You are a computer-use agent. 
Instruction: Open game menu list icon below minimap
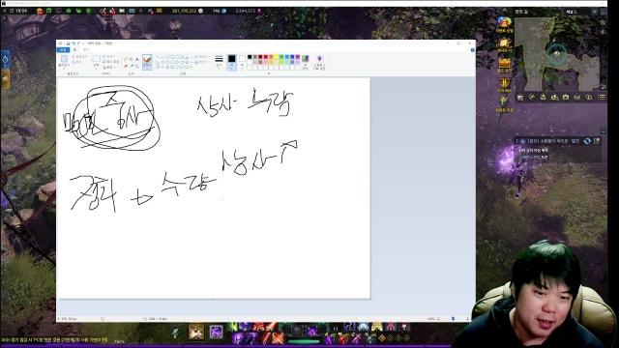point(602,97)
